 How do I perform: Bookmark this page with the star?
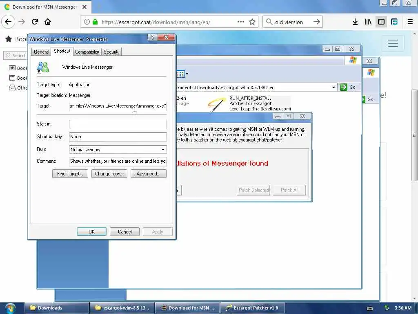252,22
